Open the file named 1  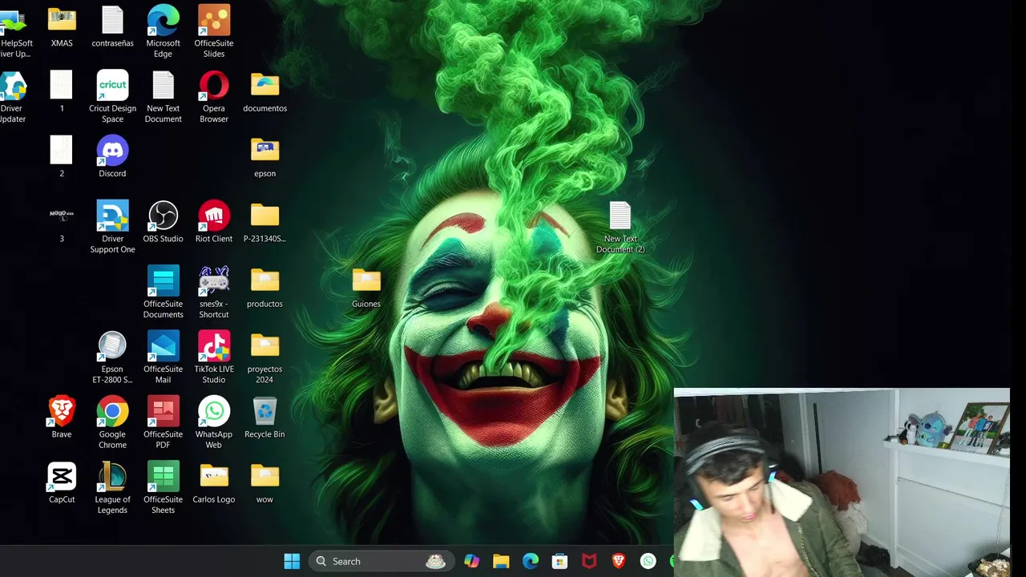coord(62,92)
